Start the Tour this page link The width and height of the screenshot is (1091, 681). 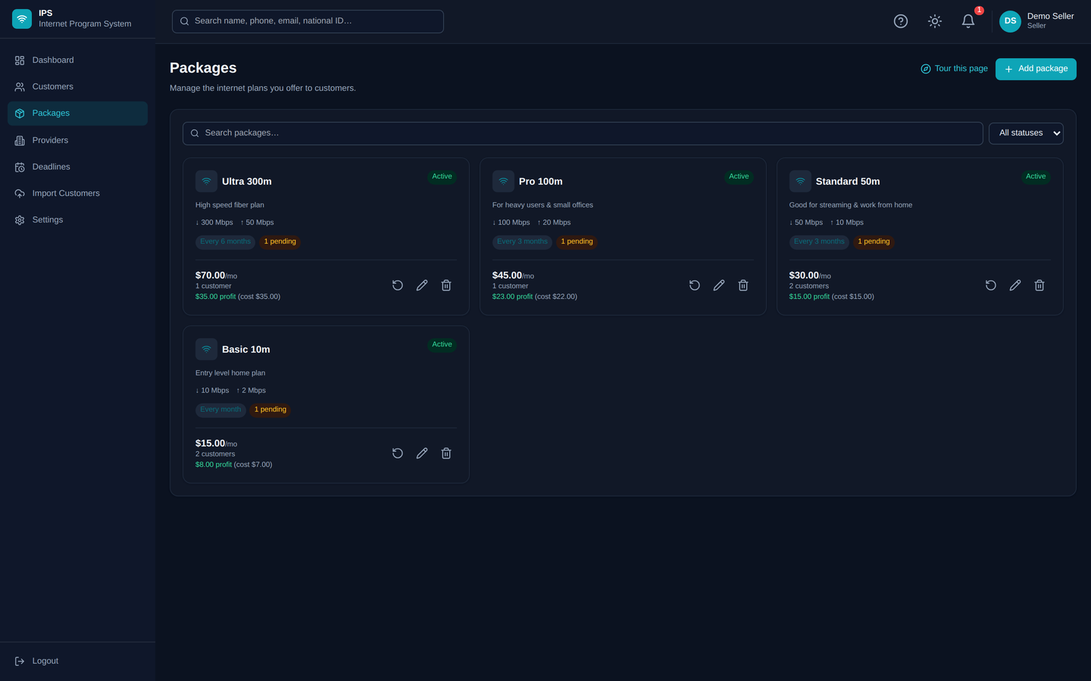(x=954, y=69)
